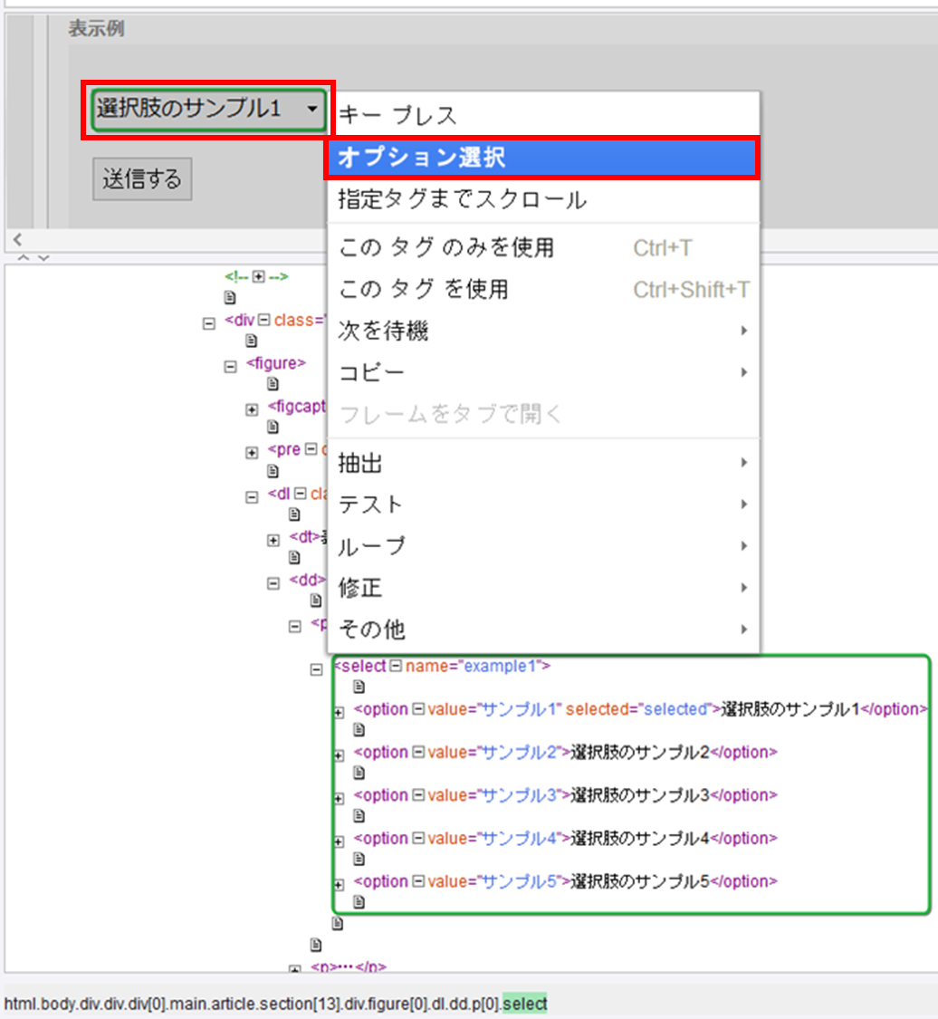938x1019 pixels.
Task: Click text node icon under dd tag
Action: pyautogui.click(x=316, y=601)
